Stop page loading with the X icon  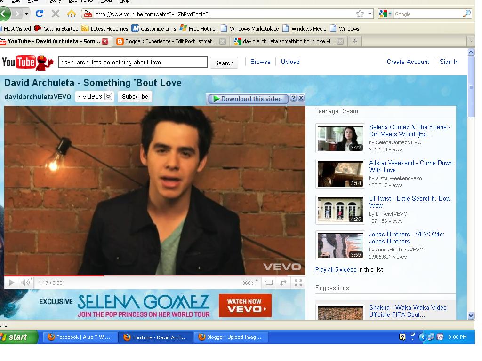(56, 14)
